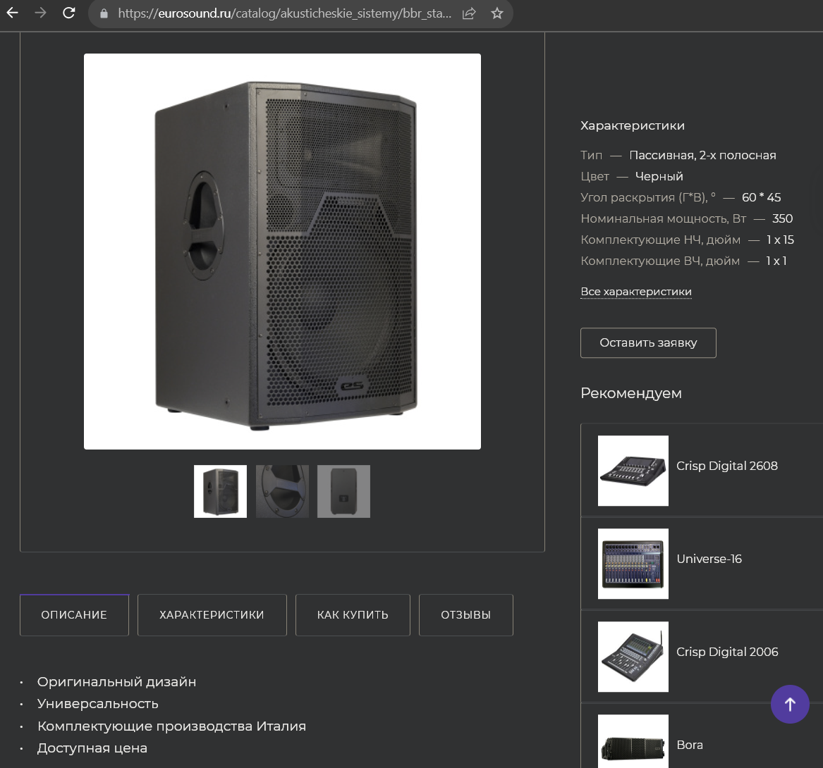Viewport: 823px width, 768px height.
Task: Go forward in browser history
Action: 40,13
